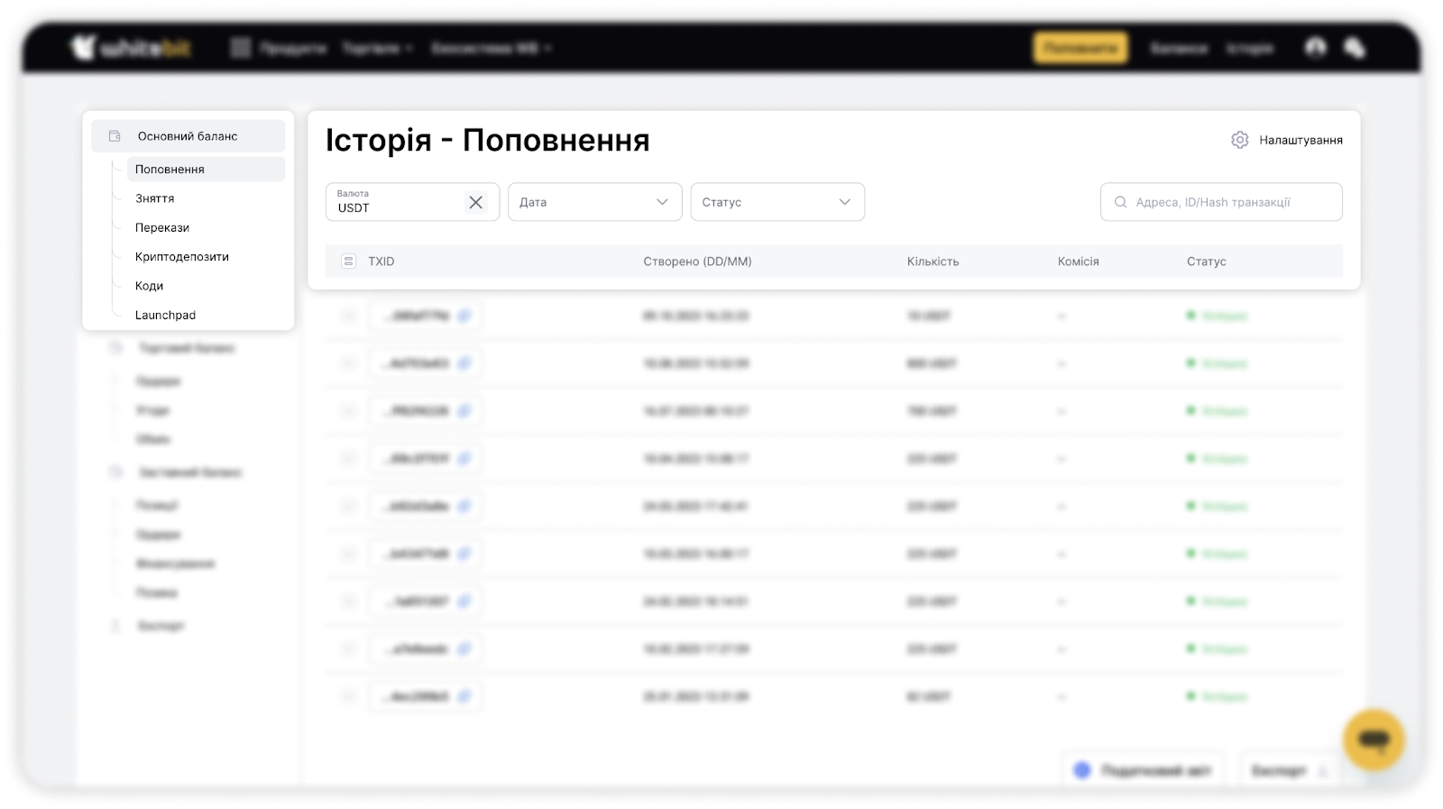Open the Налаштування gear icon
Screen dimensions: 1443x809
pos(1239,140)
